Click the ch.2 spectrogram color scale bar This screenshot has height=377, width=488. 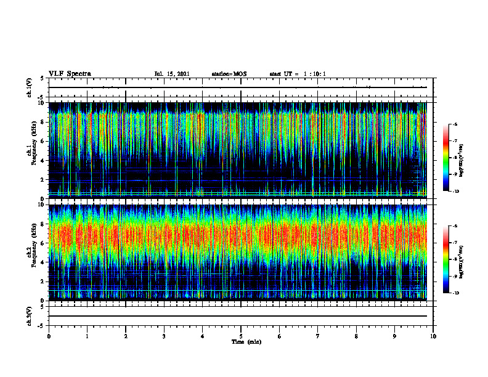click(x=446, y=259)
